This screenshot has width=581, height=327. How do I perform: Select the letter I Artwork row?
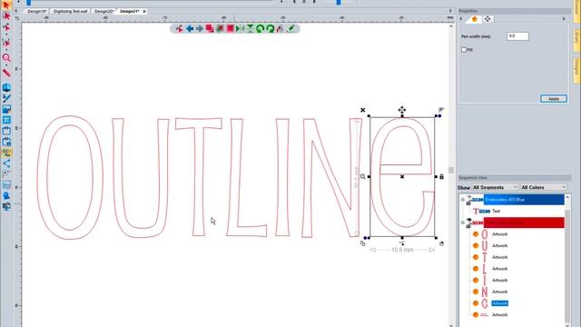point(499,281)
